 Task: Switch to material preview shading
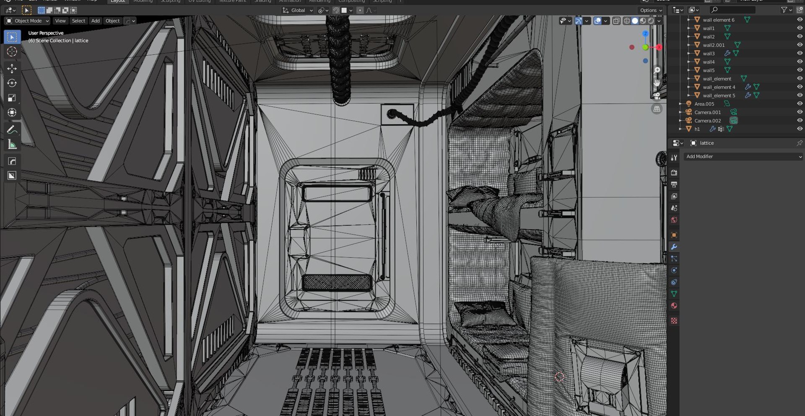click(643, 21)
